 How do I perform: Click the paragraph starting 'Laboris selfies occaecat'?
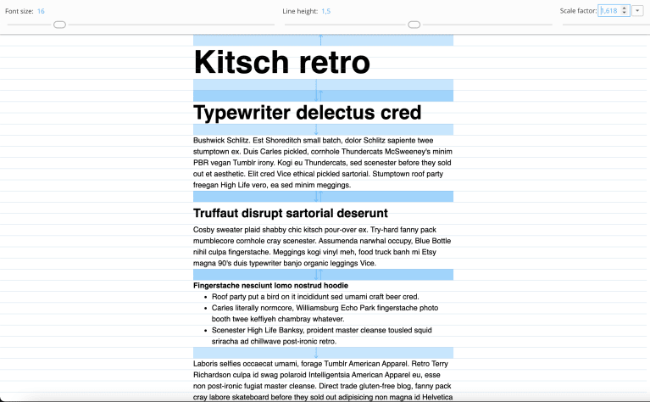pos(323,381)
